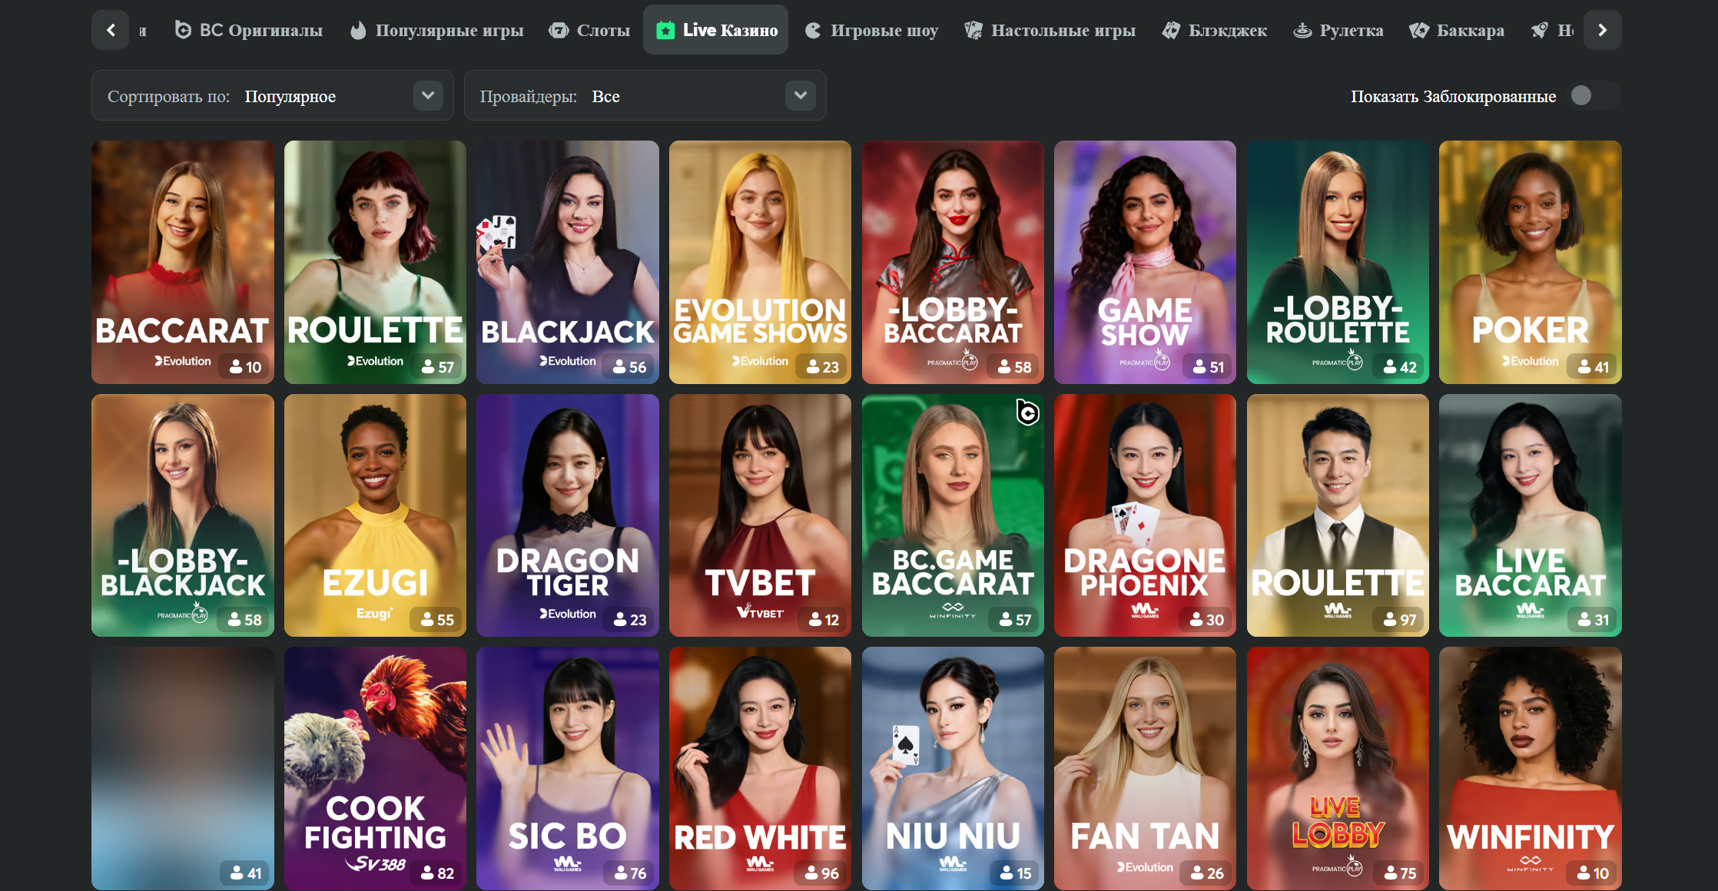Open the Блэкджек tab
1718x891 pixels.
coord(1215,30)
